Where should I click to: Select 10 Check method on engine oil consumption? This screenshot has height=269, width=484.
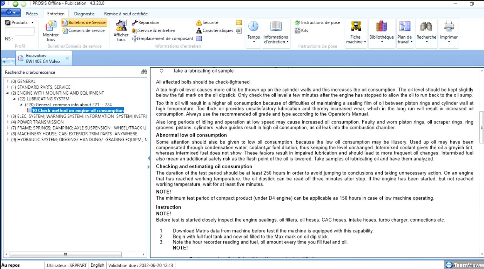coord(78,110)
